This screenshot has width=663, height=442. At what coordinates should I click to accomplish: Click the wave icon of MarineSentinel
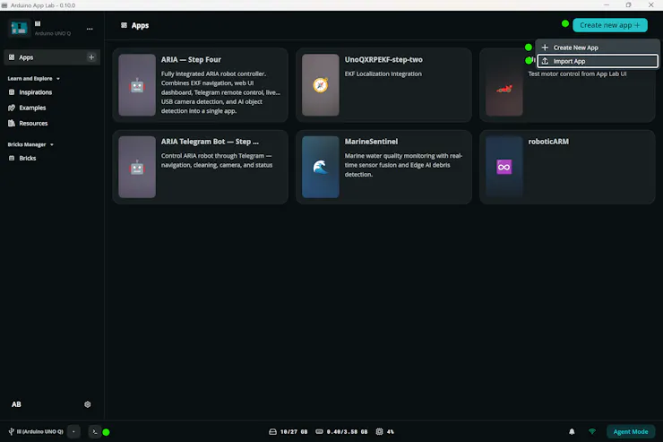[x=321, y=167]
